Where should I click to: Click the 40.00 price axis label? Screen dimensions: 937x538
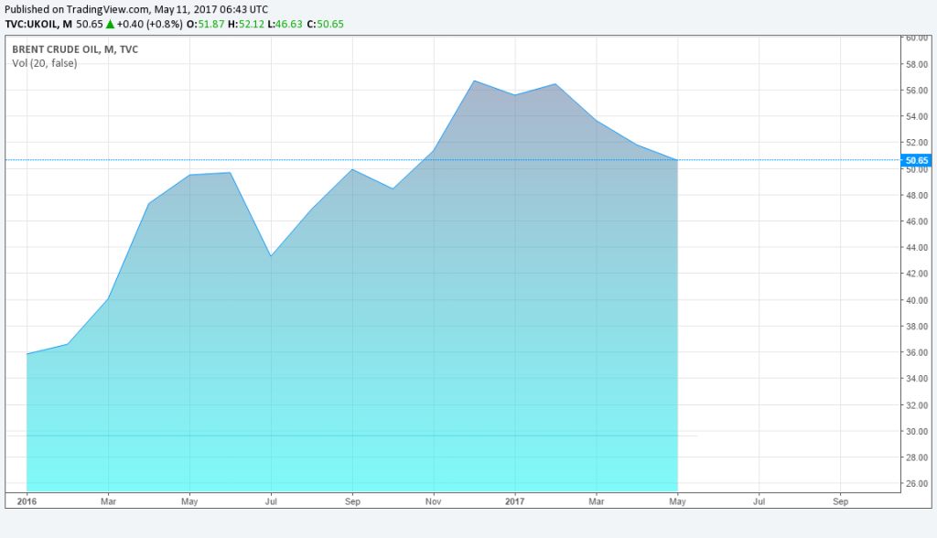(x=917, y=300)
